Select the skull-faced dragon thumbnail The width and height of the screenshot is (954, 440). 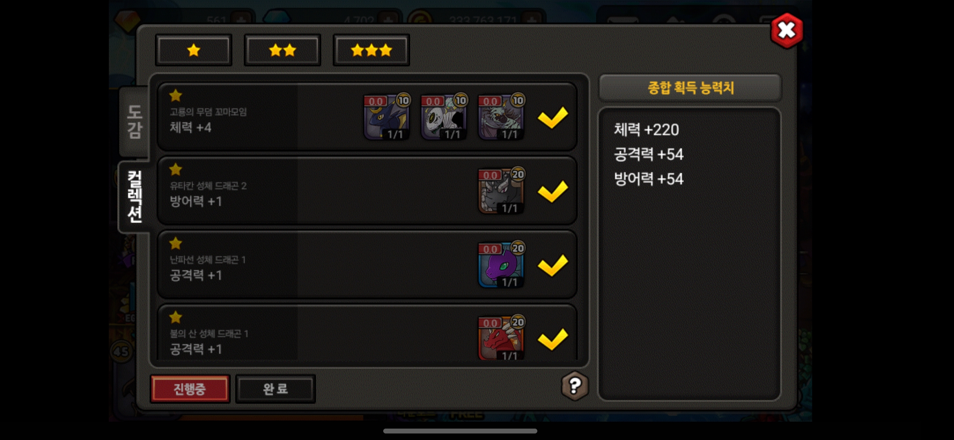(x=444, y=117)
